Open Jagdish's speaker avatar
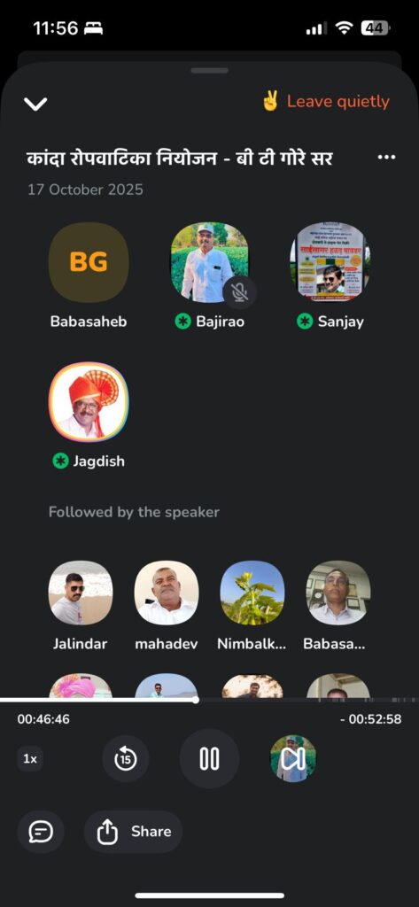Screen dimensions: 419x907 click(89, 402)
